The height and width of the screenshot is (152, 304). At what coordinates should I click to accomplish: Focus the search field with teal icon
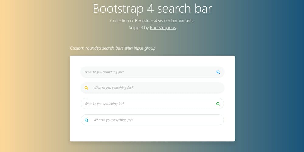click(x=152, y=120)
